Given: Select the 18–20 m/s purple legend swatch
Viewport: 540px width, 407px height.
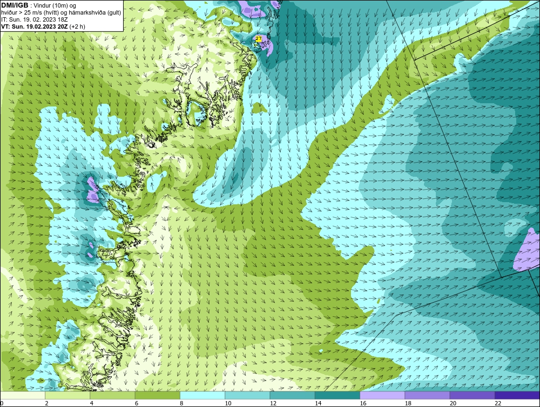Looking at the screenshot, I should coord(427,395).
